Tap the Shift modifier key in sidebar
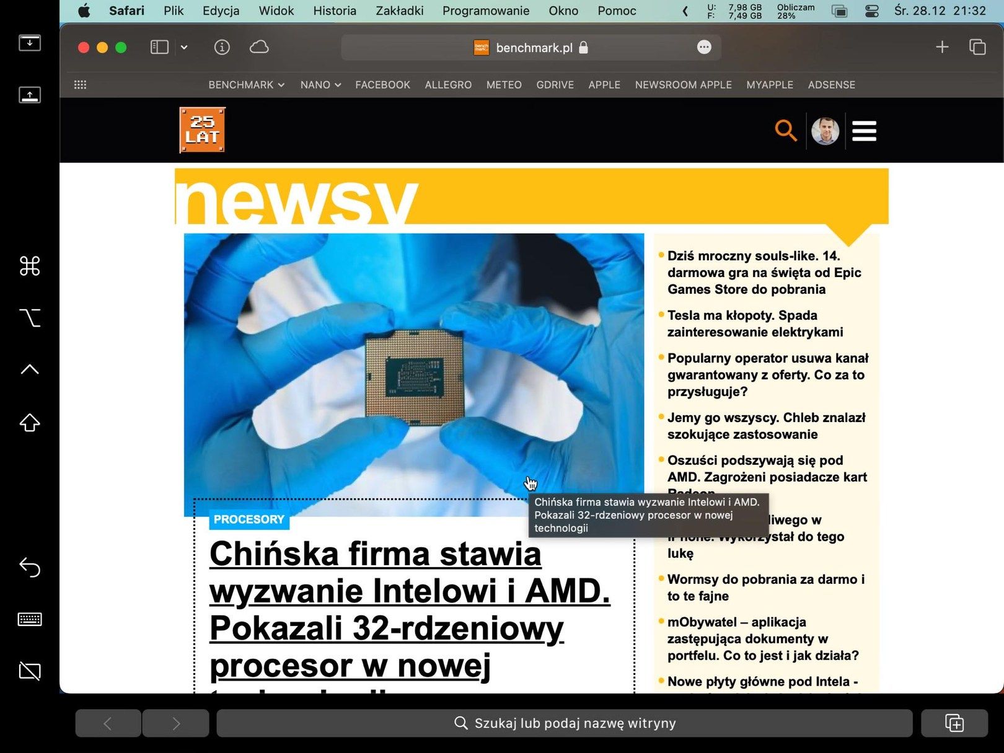Image resolution: width=1004 pixels, height=753 pixels. coord(30,422)
